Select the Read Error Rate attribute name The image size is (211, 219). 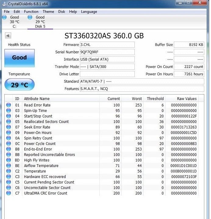point(37,105)
